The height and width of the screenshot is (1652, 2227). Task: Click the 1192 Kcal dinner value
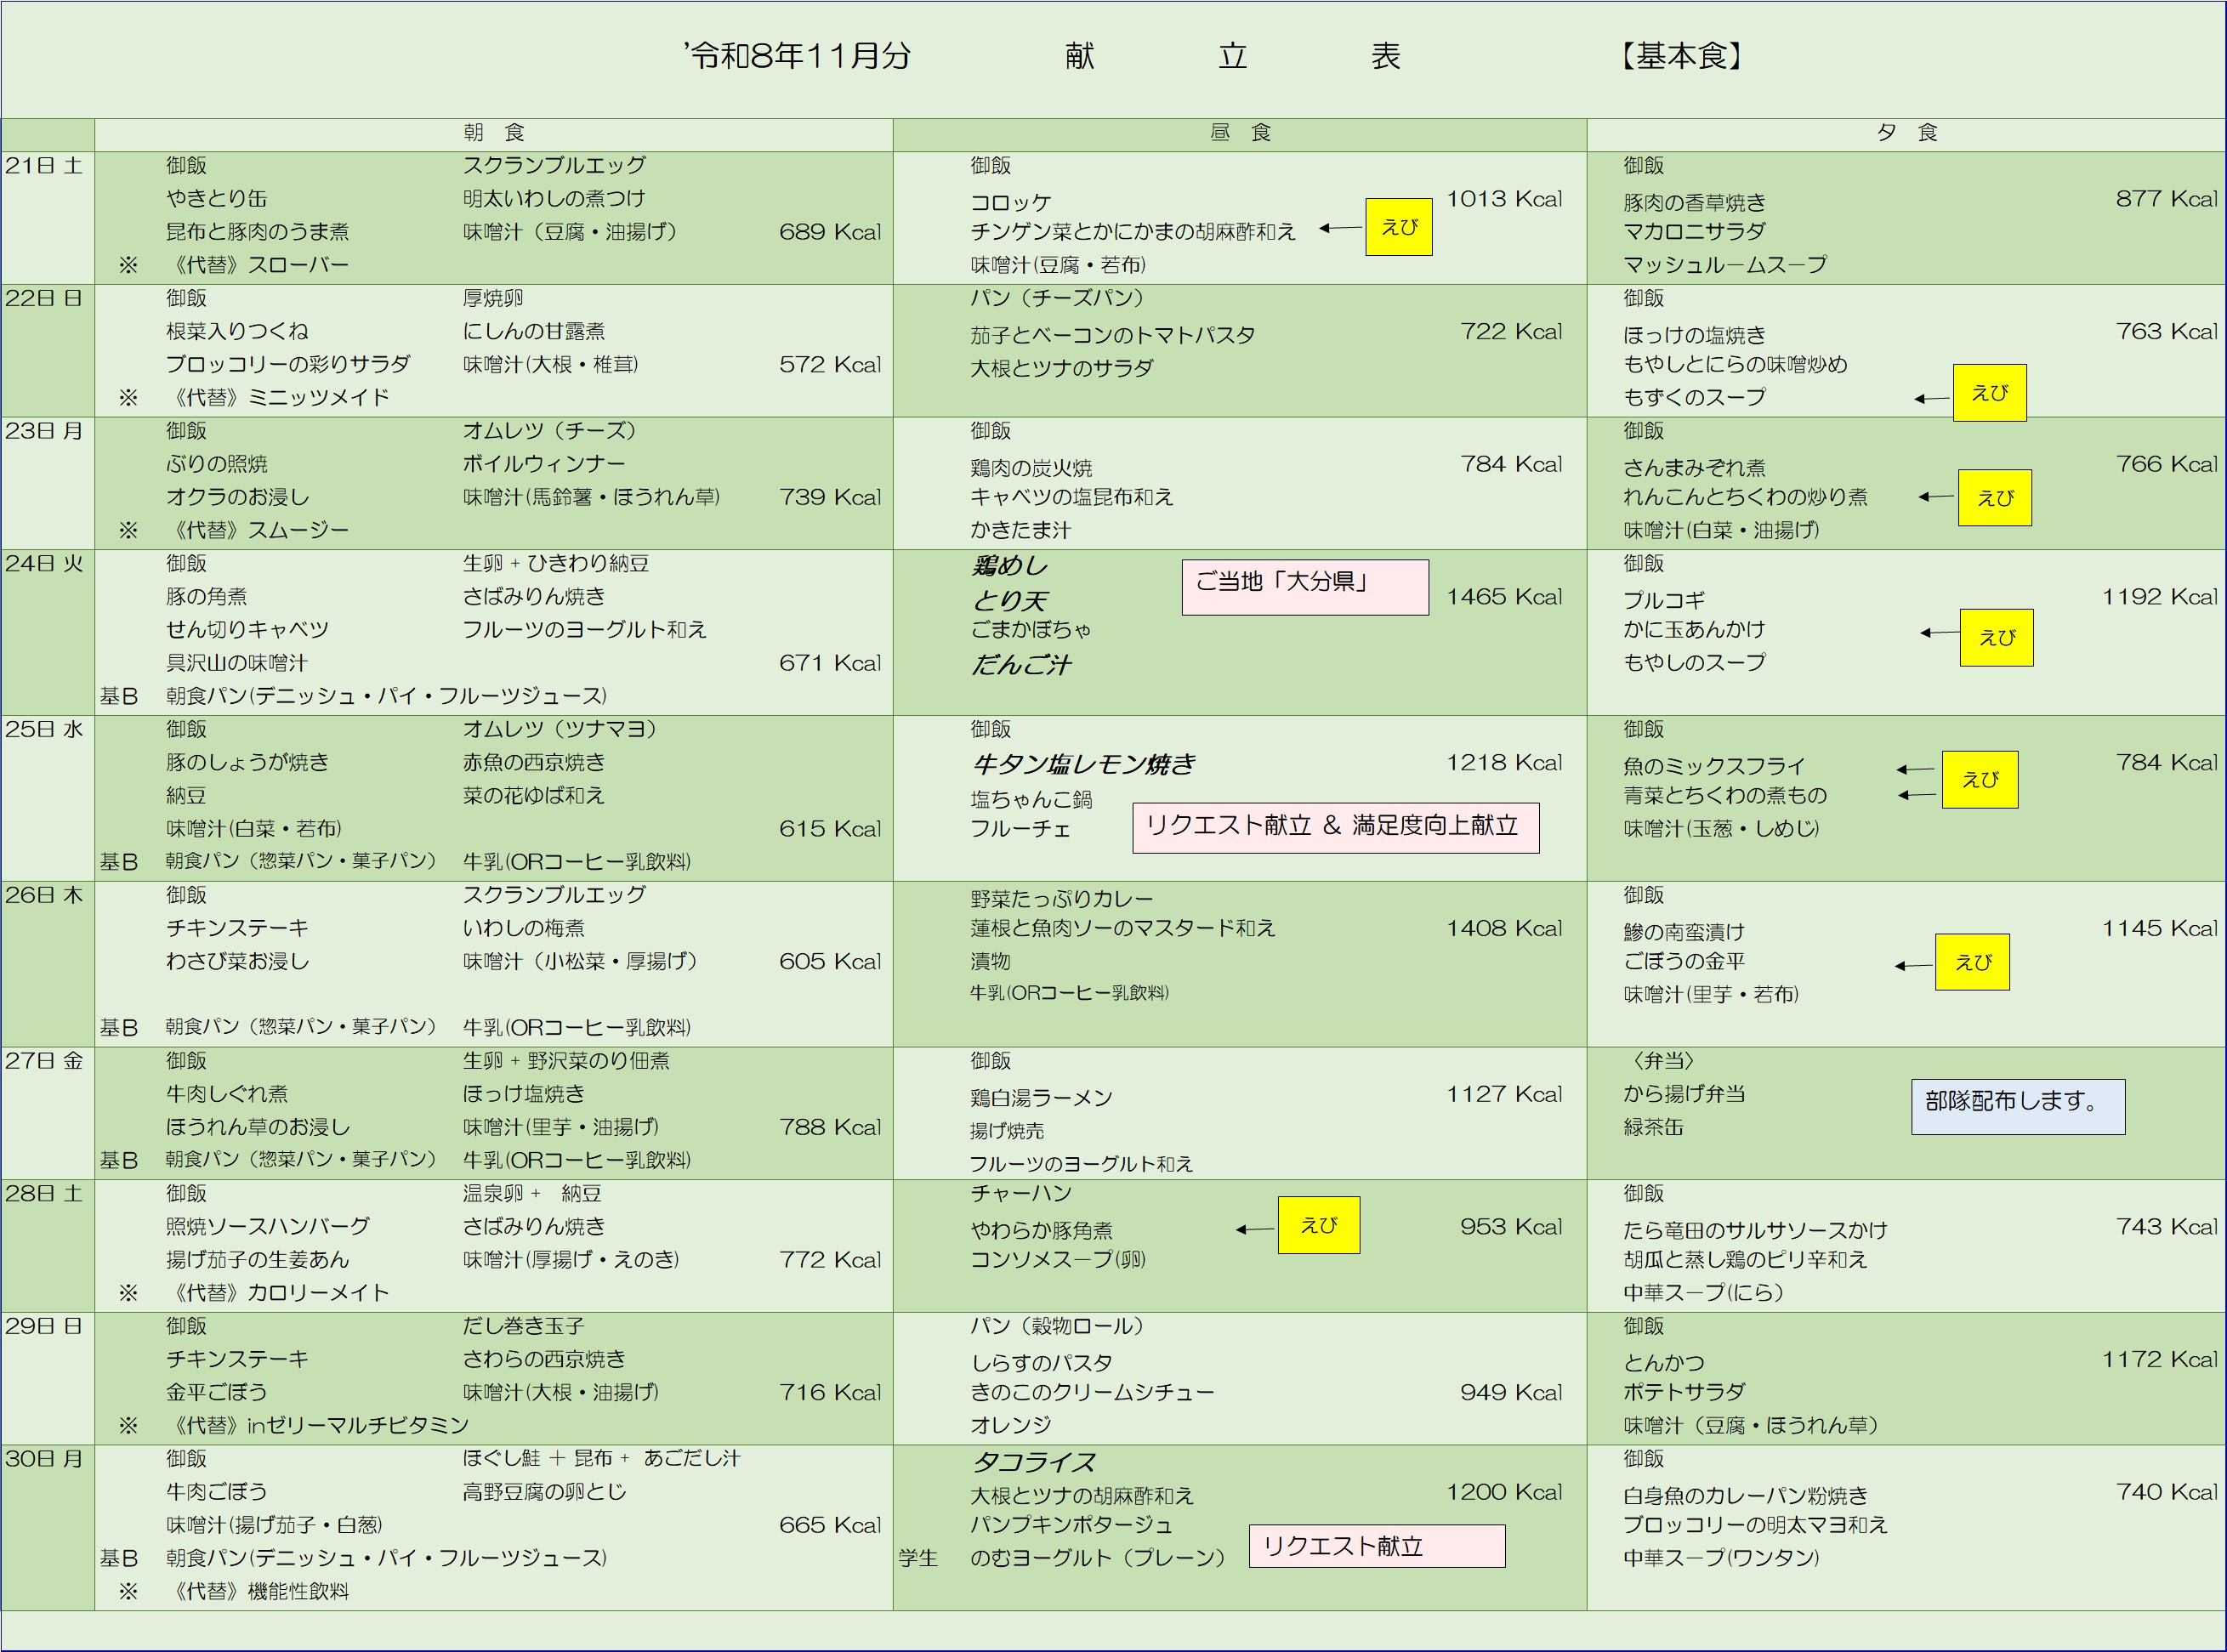coord(2160,597)
